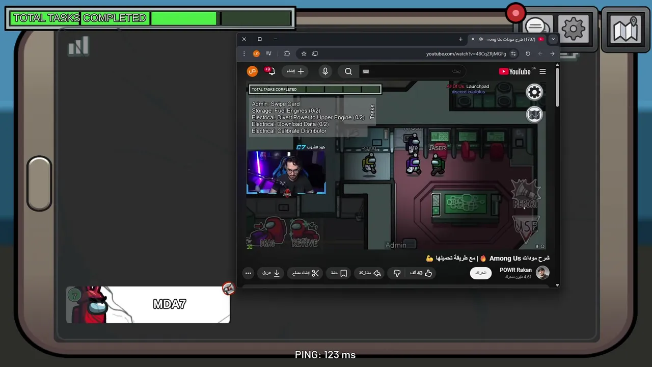Image resolution: width=652 pixels, height=367 pixels.
Task: Open the POWR Rakan channel avatar
Action: coord(542,273)
